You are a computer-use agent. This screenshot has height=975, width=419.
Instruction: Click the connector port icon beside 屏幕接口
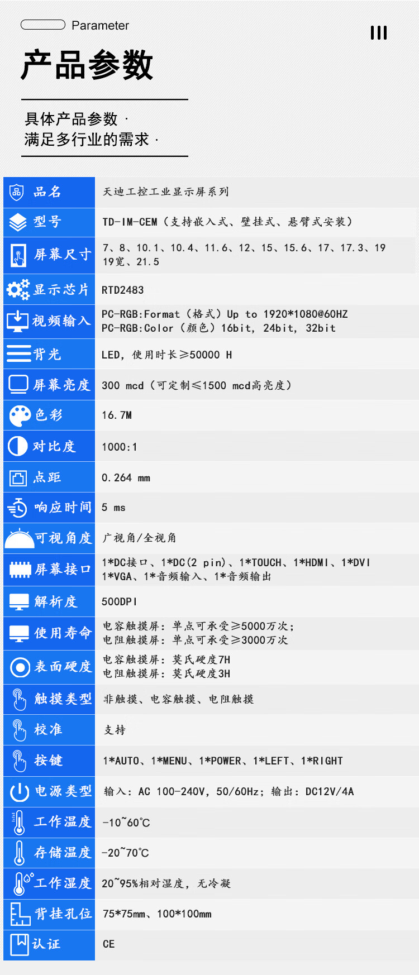click(x=20, y=570)
